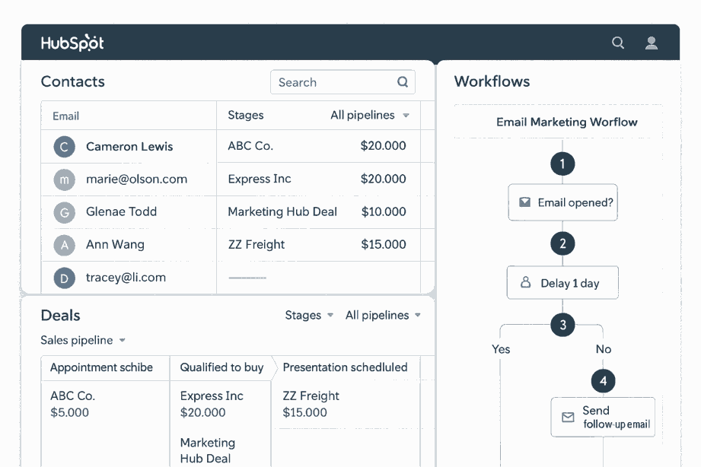Click Cameron Lewis avatar C
This screenshot has height=467, width=701.
tap(65, 147)
